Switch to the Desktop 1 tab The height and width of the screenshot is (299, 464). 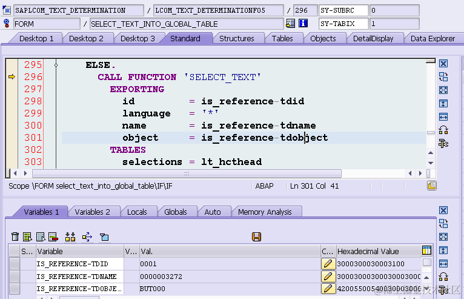[x=36, y=39]
